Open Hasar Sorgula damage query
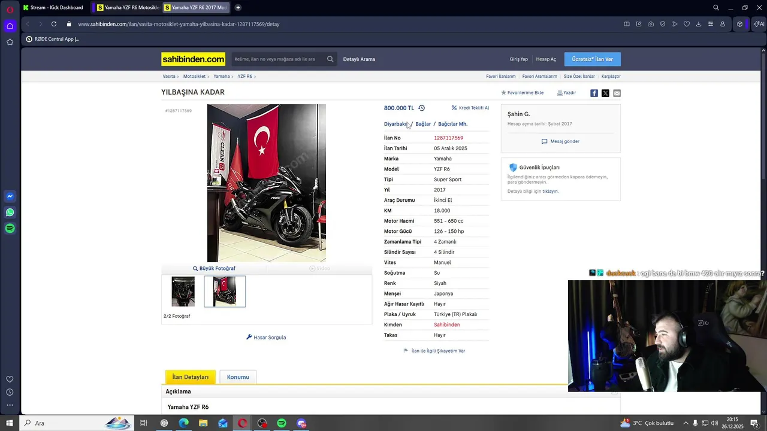Screen dimensions: 767x431 click(266, 338)
